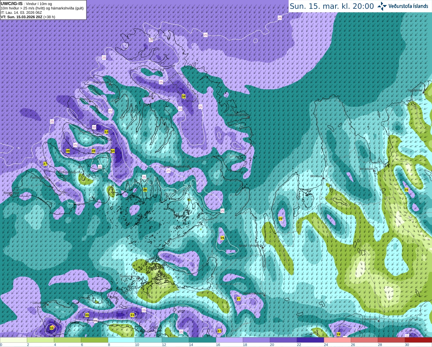Screen dimensions: 432x347
Task: Pick the 22–24 m/s deep indigo legend swatch
Action: tap(310, 340)
